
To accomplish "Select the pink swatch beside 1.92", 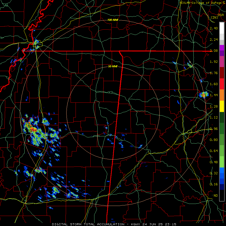I will pyautogui.click(x=222, y=62).
